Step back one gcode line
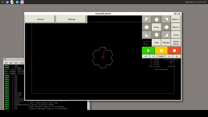 pyautogui.click(x=153, y=56)
